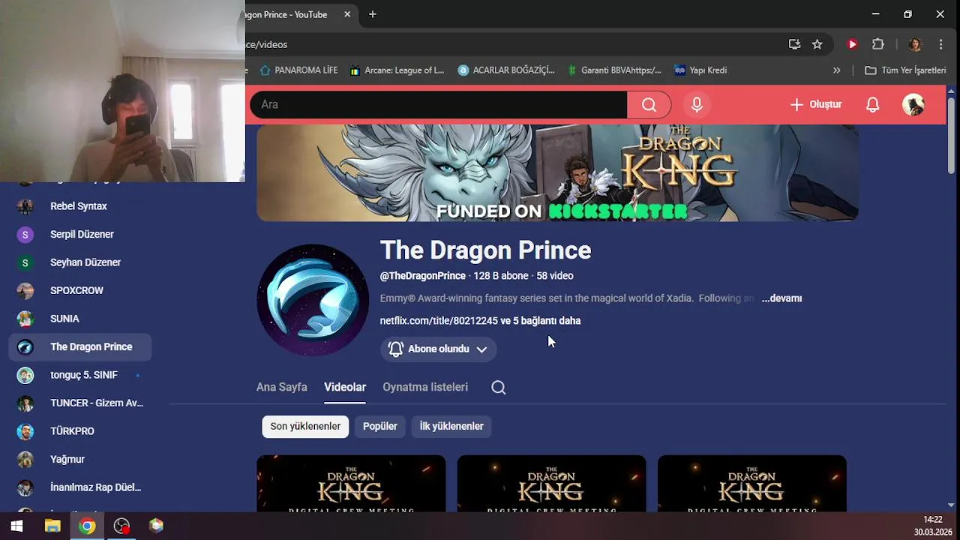Open İnanılmaz Rap Düel... subscription

click(x=80, y=487)
